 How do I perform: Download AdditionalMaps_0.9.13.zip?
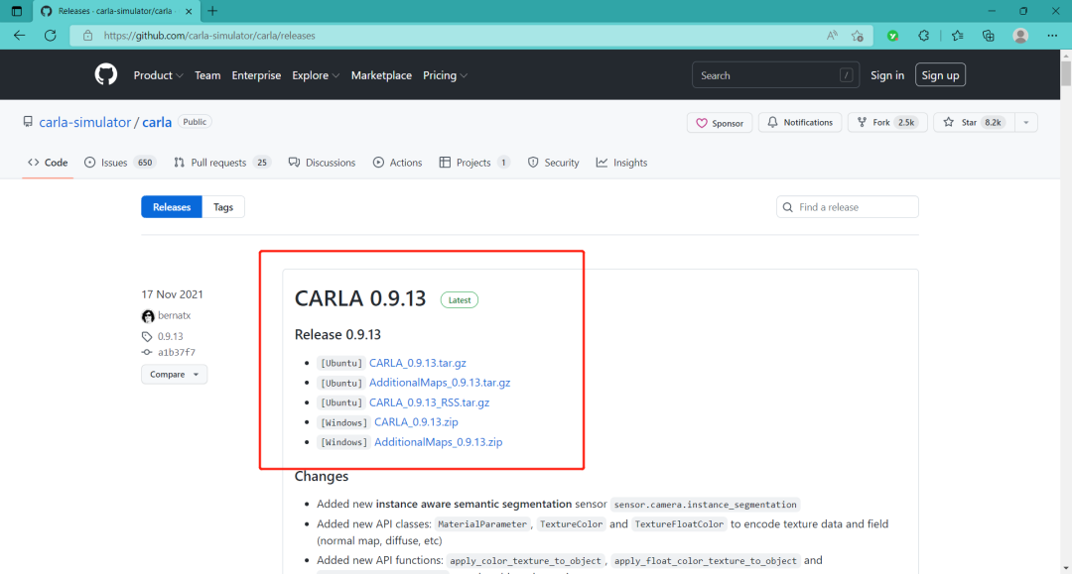pos(439,442)
